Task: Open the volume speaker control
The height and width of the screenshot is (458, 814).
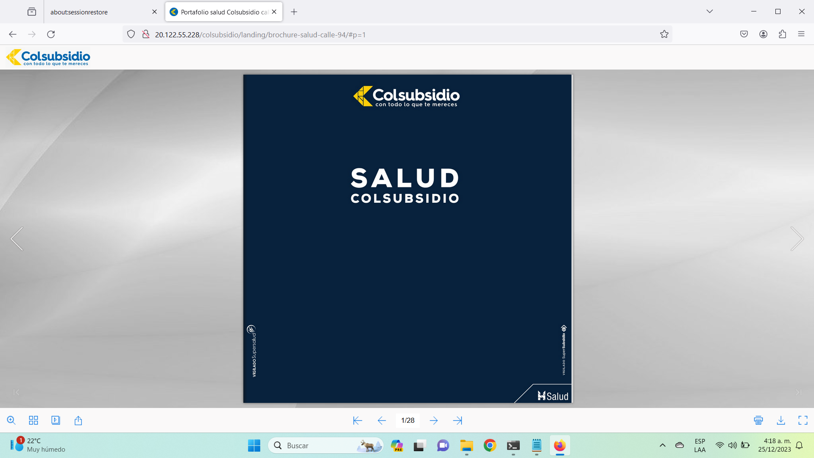Action: coord(732,445)
